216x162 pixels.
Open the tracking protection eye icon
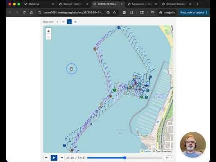click(x=108, y=13)
